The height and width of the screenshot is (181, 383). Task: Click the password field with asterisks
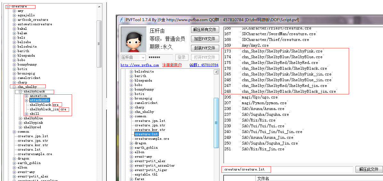pyautogui.click(x=160, y=58)
